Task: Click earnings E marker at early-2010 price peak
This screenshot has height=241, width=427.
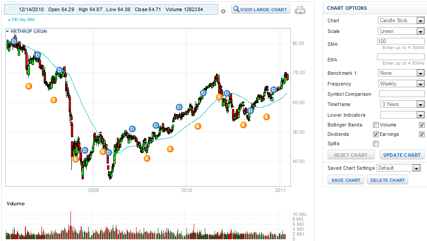Action: pos(219,97)
